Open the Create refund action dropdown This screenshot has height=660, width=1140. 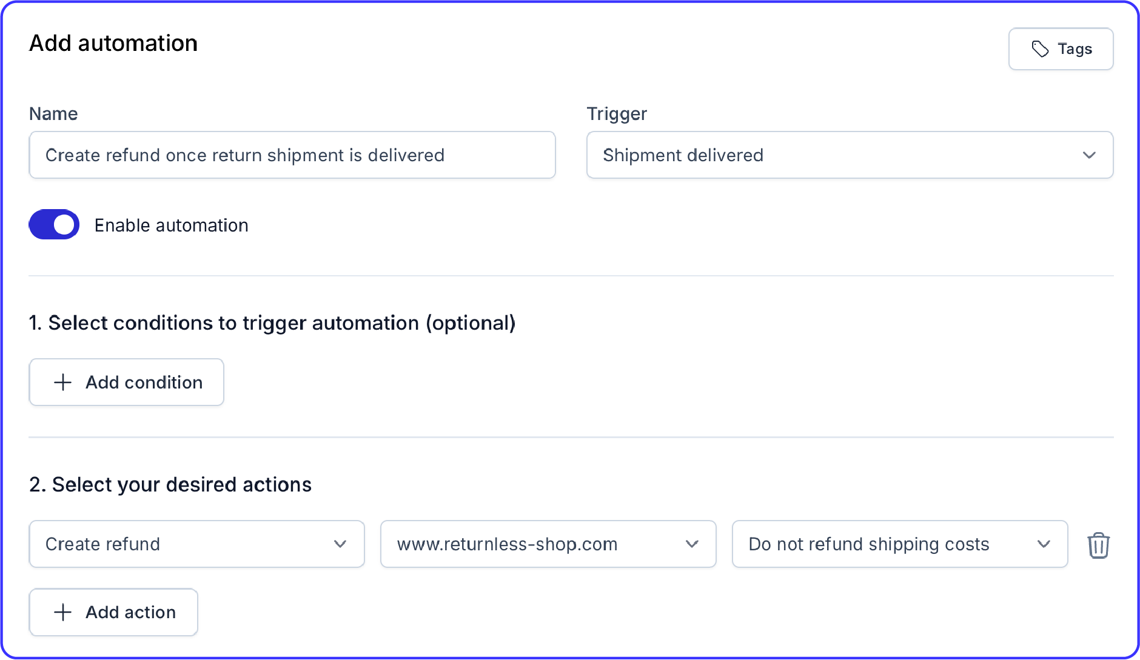point(196,544)
